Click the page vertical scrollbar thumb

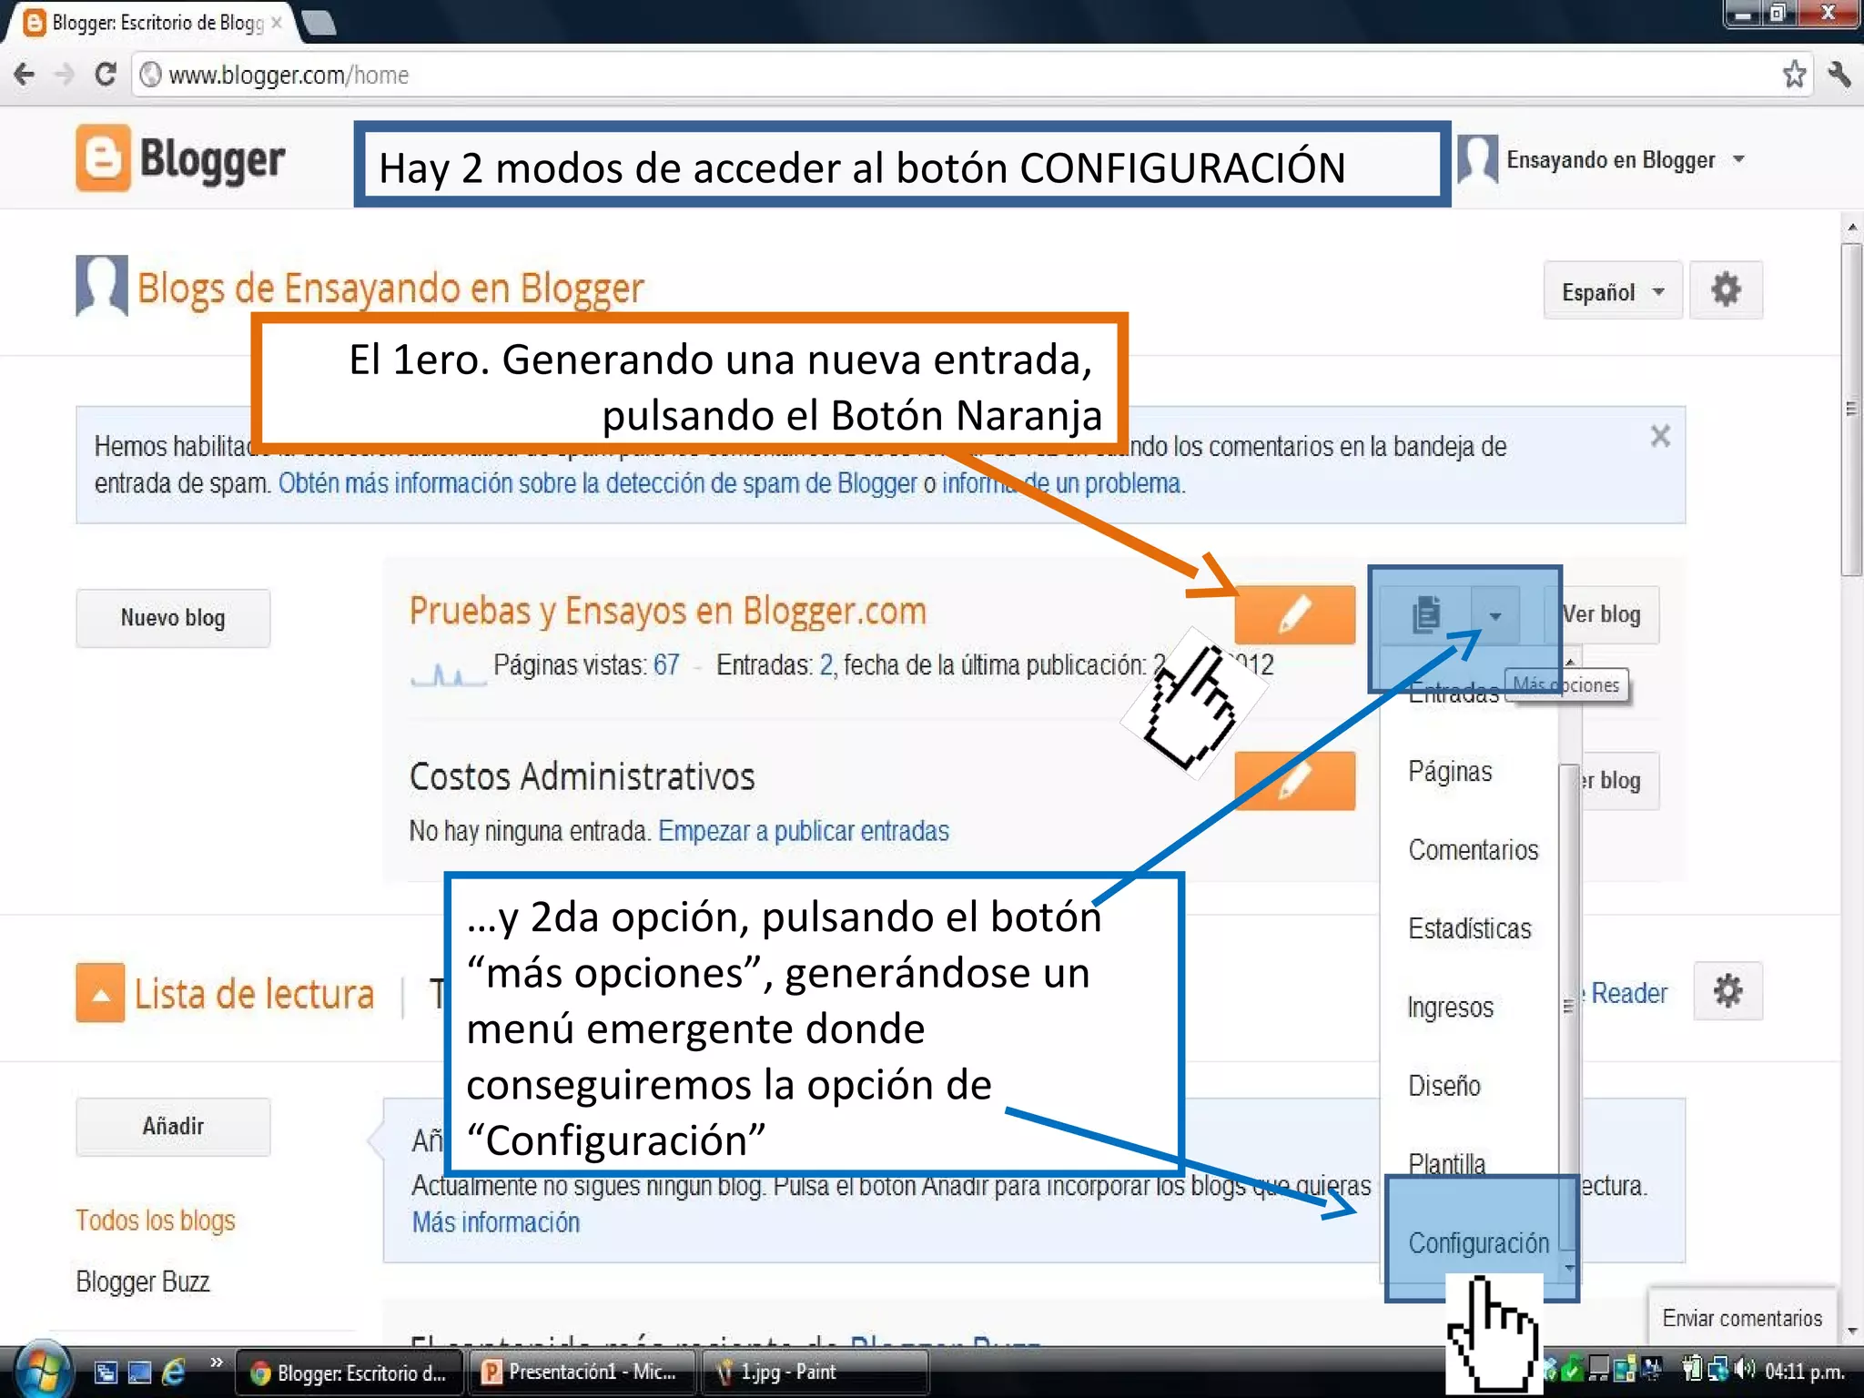[1850, 410]
